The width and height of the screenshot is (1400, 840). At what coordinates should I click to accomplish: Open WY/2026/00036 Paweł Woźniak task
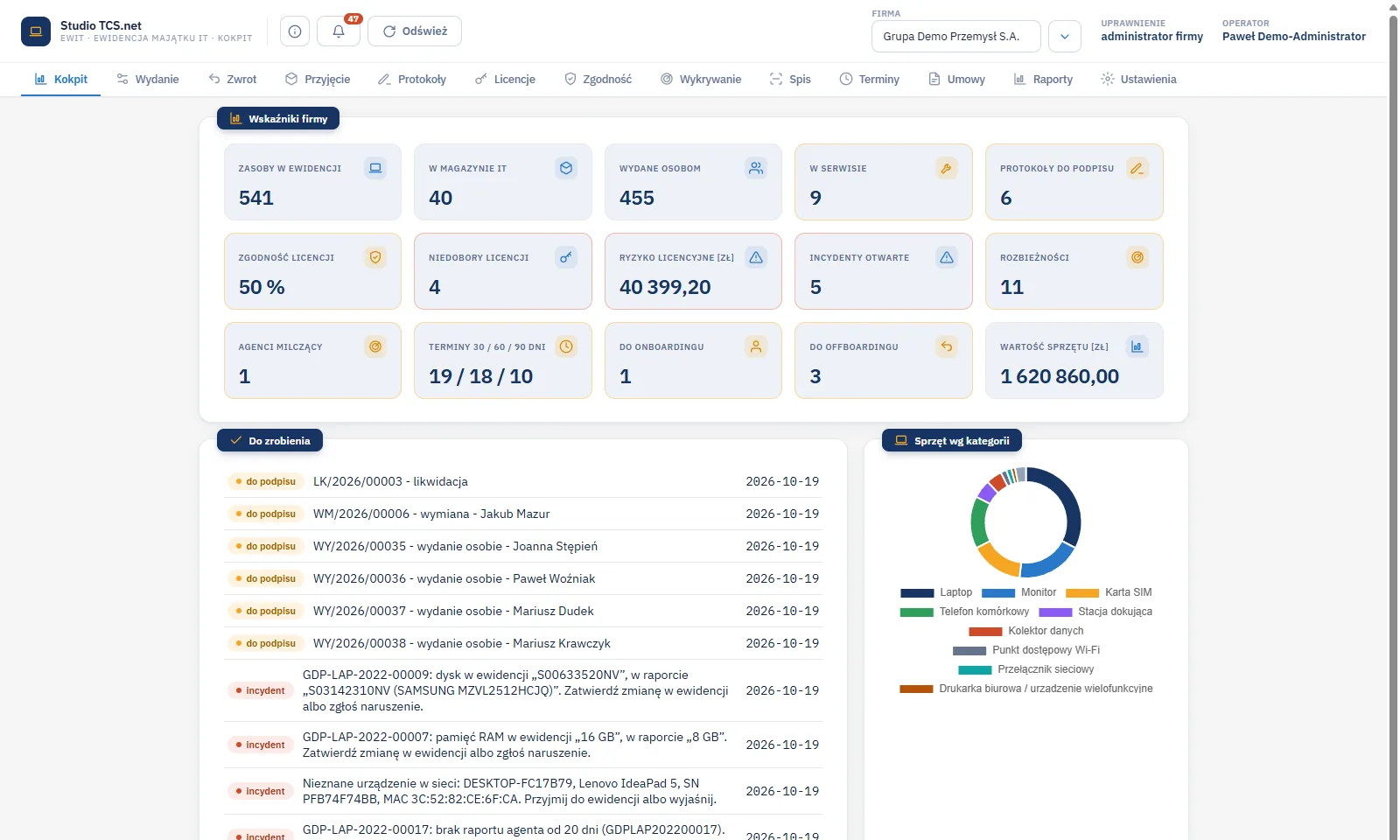523,579
